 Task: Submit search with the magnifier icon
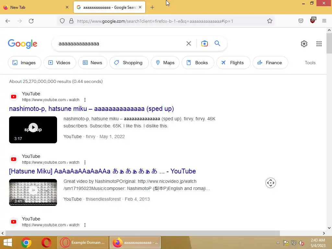click(217, 43)
